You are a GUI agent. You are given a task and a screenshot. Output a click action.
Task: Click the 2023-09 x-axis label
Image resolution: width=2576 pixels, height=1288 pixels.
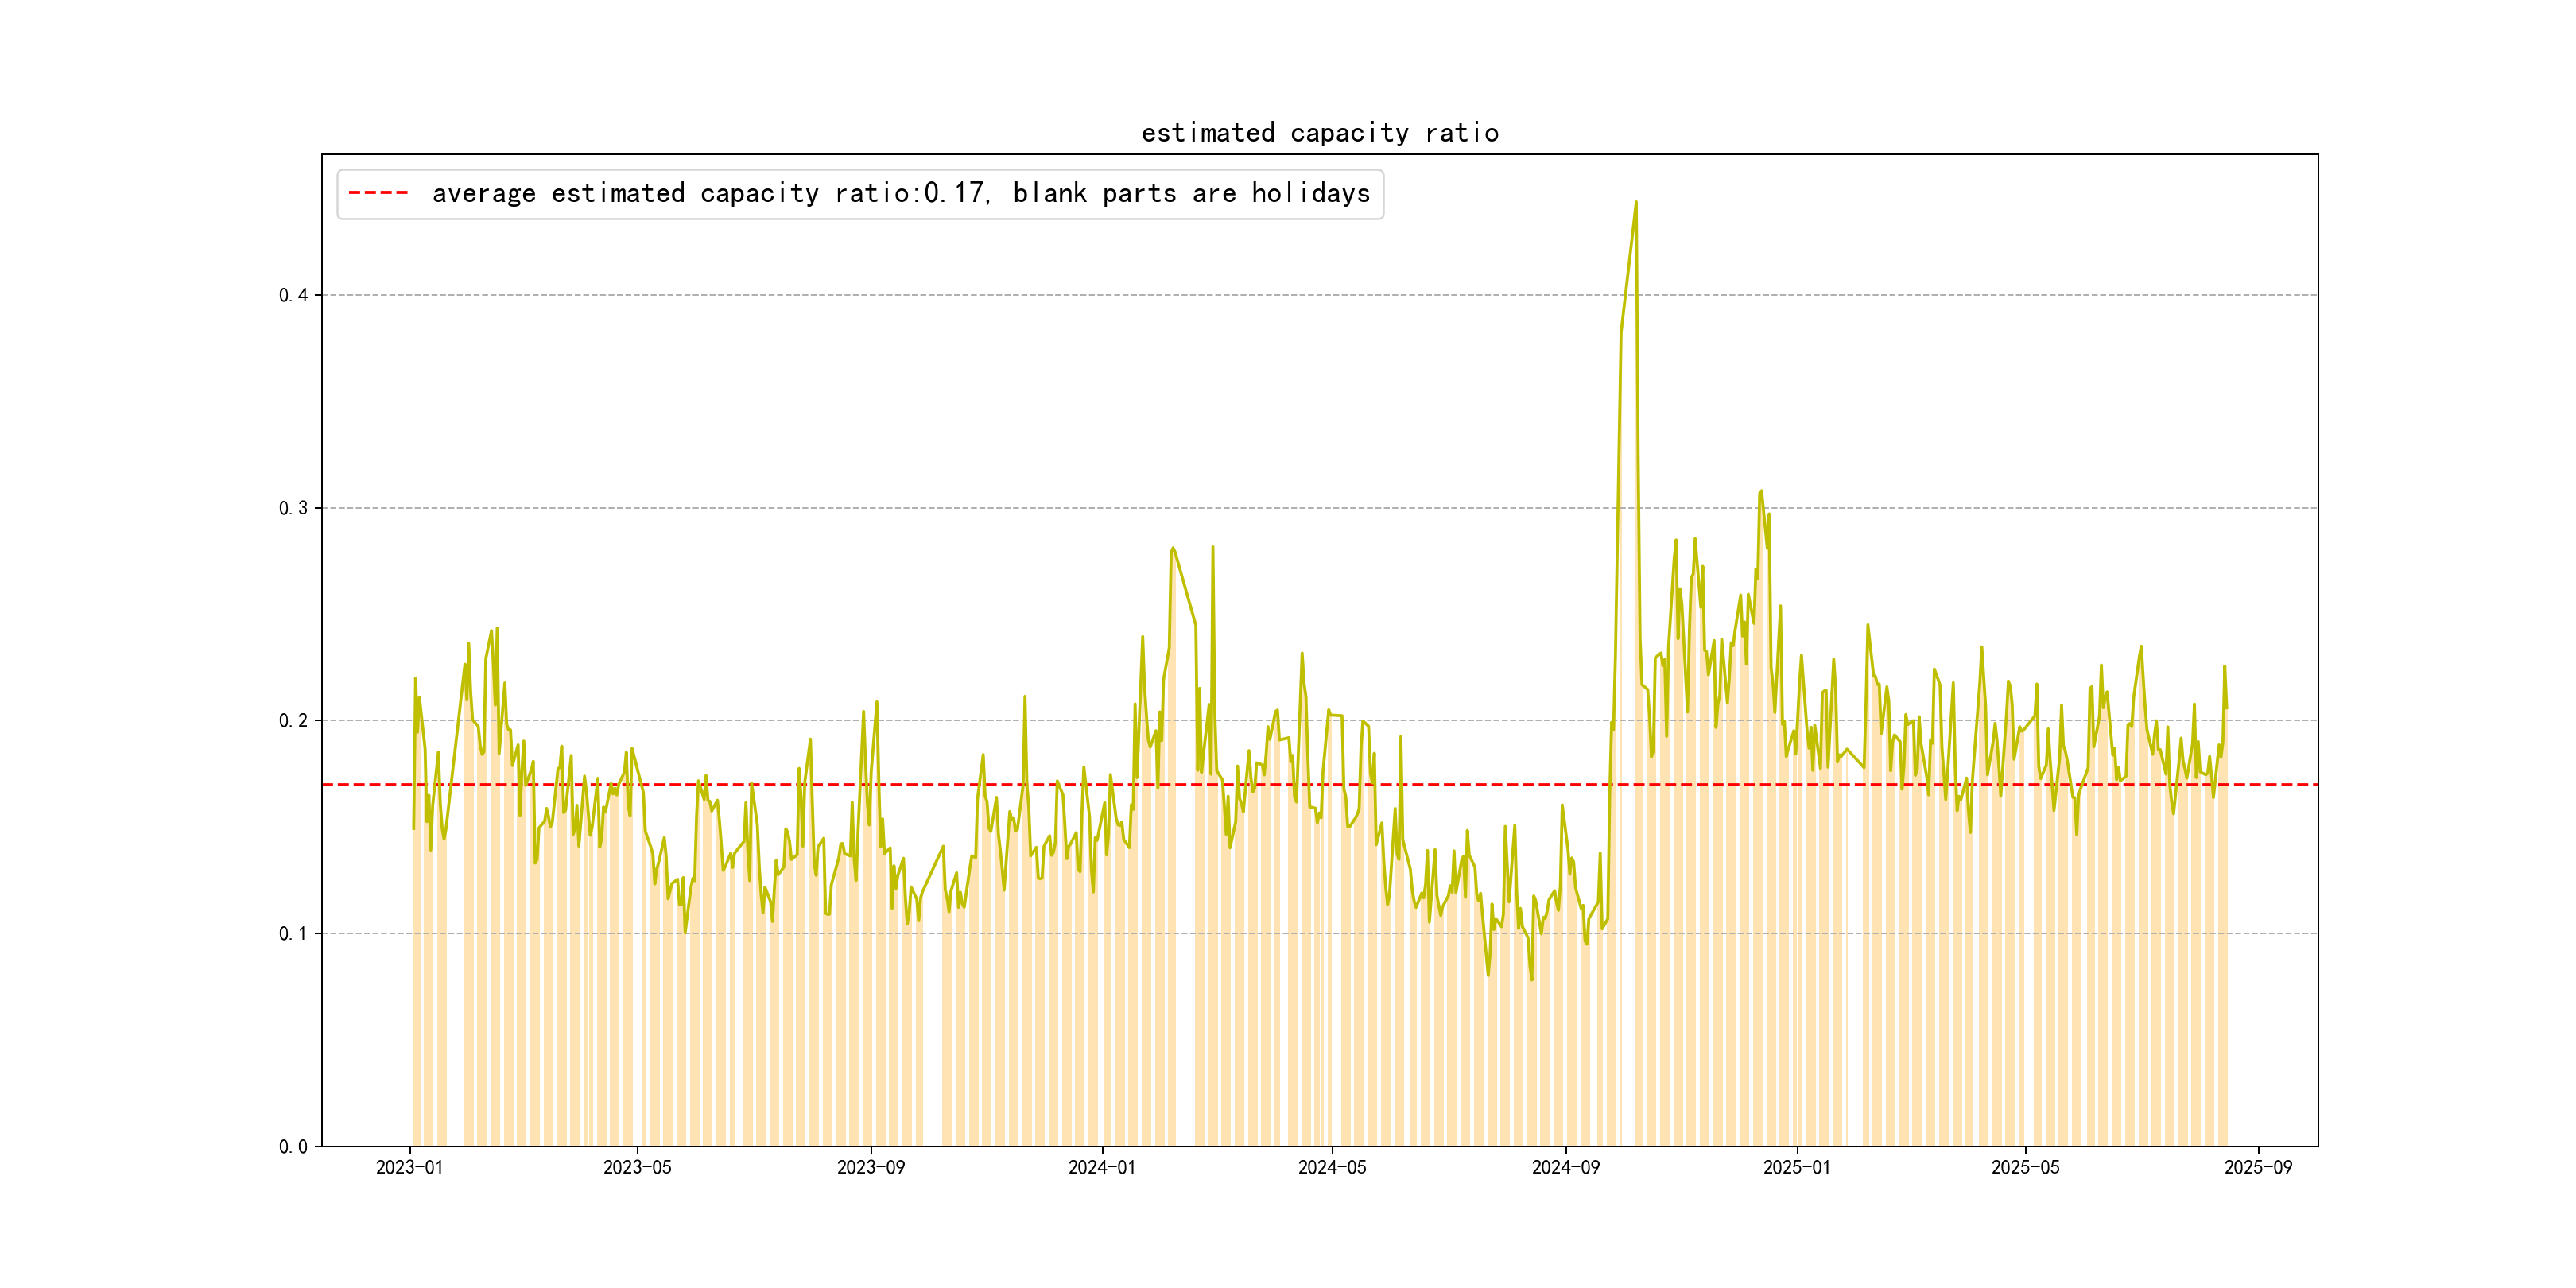[x=870, y=1167]
